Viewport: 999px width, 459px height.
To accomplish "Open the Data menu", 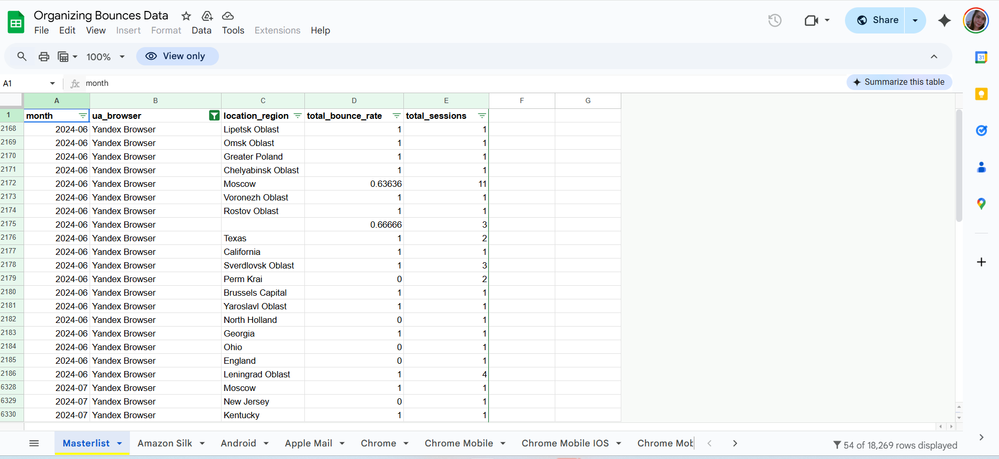I will point(202,30).
